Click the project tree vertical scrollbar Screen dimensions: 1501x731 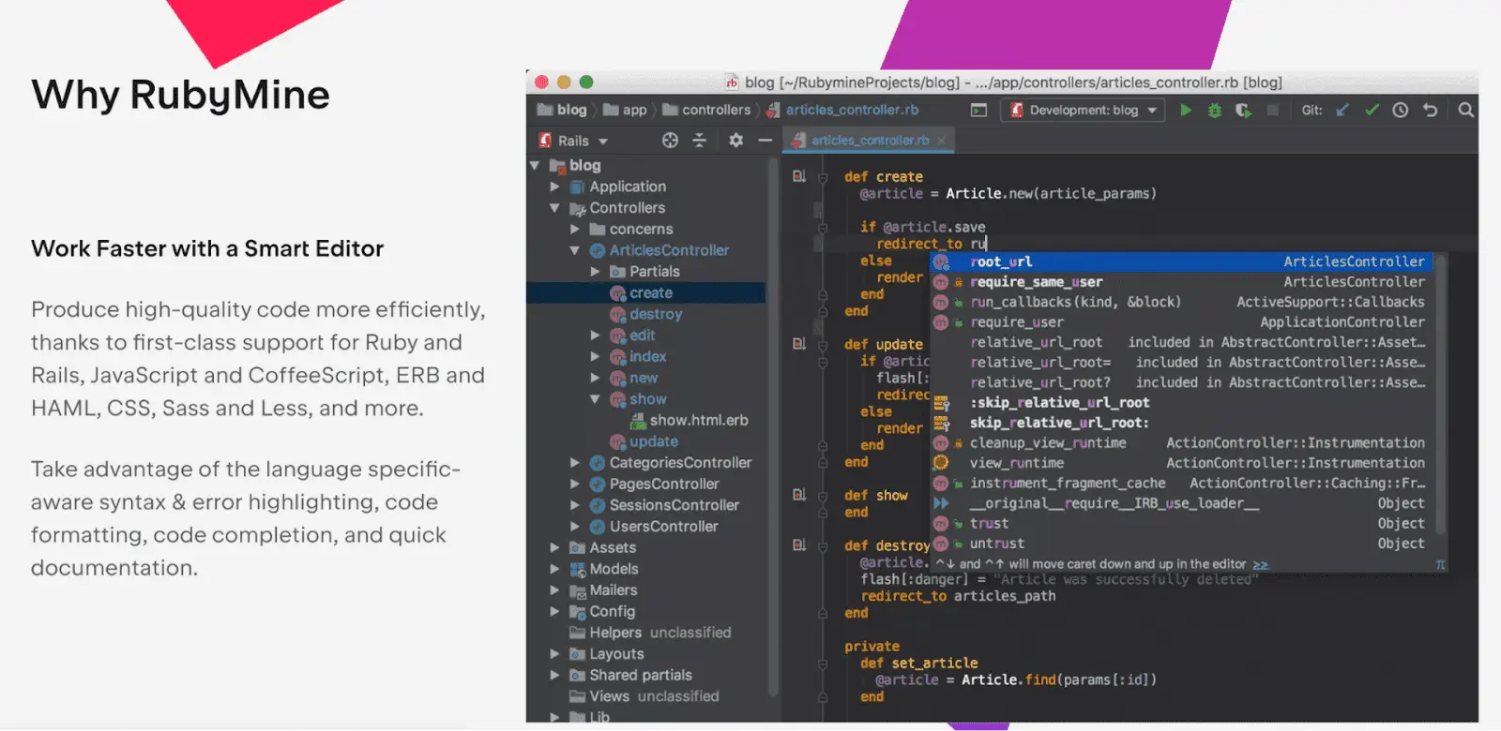(x=773, y=426)
